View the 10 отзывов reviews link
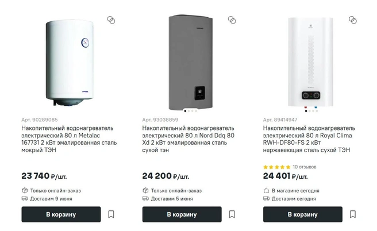The width and height of the screenshot is (377, 231). click(x=305, y=167)
